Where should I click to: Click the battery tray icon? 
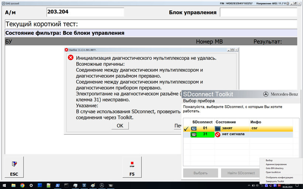[x=253, y=186]
